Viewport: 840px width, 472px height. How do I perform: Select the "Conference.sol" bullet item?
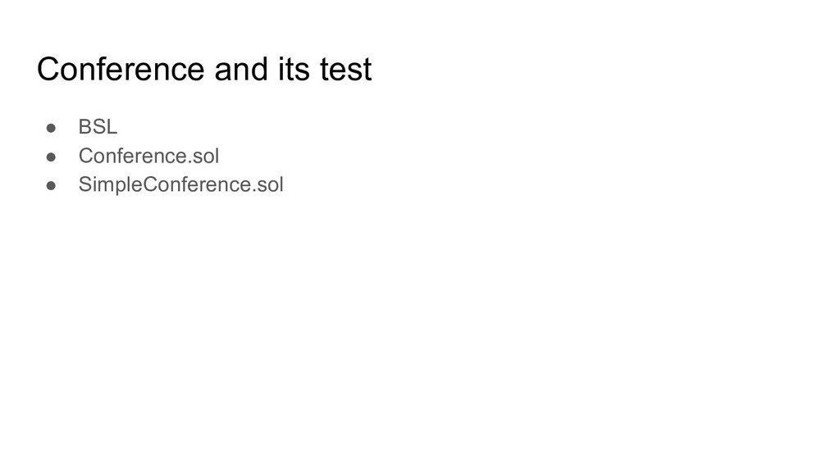[148, 156]
